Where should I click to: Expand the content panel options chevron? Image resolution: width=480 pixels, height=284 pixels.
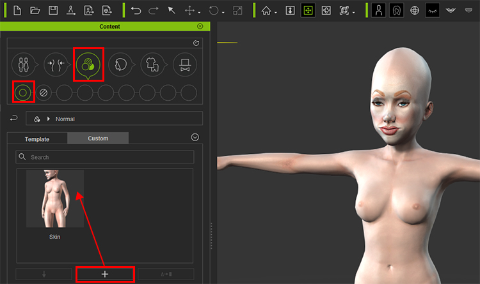(x=195, y=137)
